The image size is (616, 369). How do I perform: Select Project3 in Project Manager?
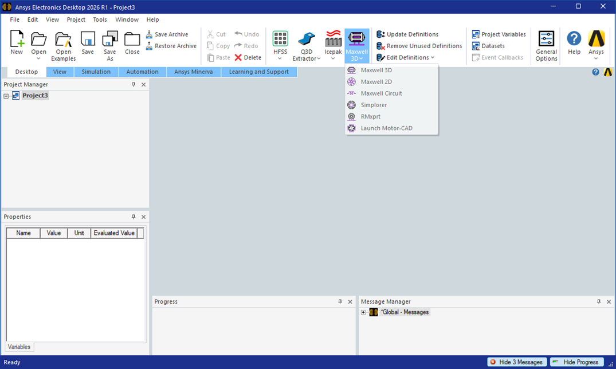35,96
